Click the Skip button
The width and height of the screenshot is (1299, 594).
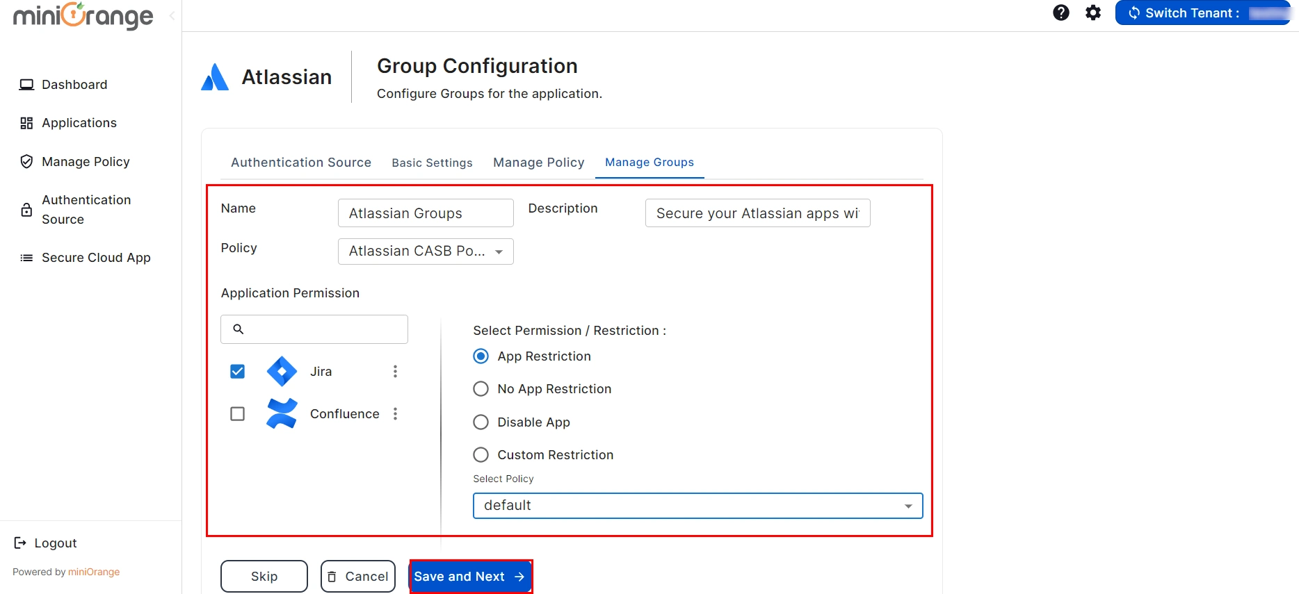(264, 577)
